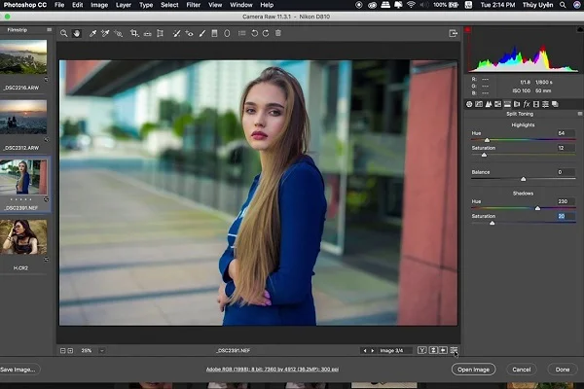Screen dimensions: 584x389
Task: Select the _DSC2312.ARW sunset thumbnail
Action: (23, 117)
